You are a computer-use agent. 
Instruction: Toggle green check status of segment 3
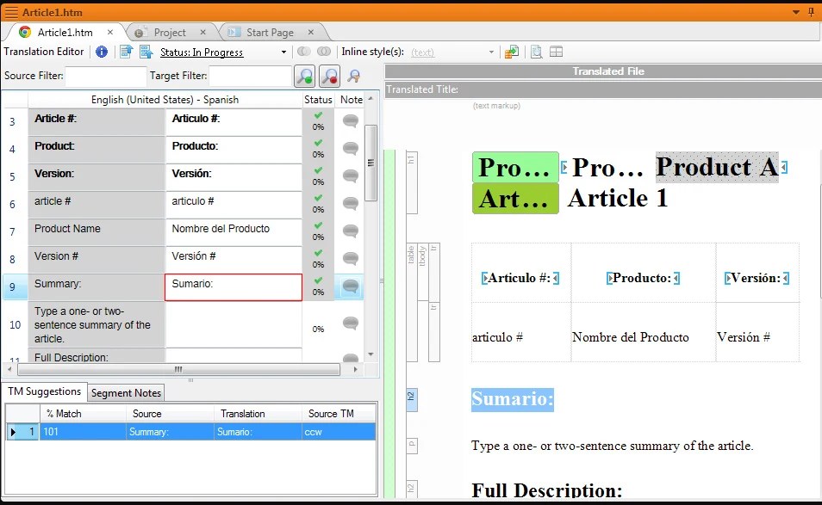pos(318,115)
